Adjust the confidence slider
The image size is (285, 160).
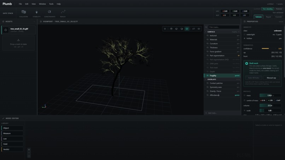[269, 48]
